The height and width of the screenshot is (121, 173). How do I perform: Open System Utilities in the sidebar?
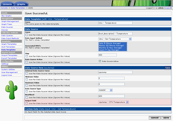pos(8,69)
